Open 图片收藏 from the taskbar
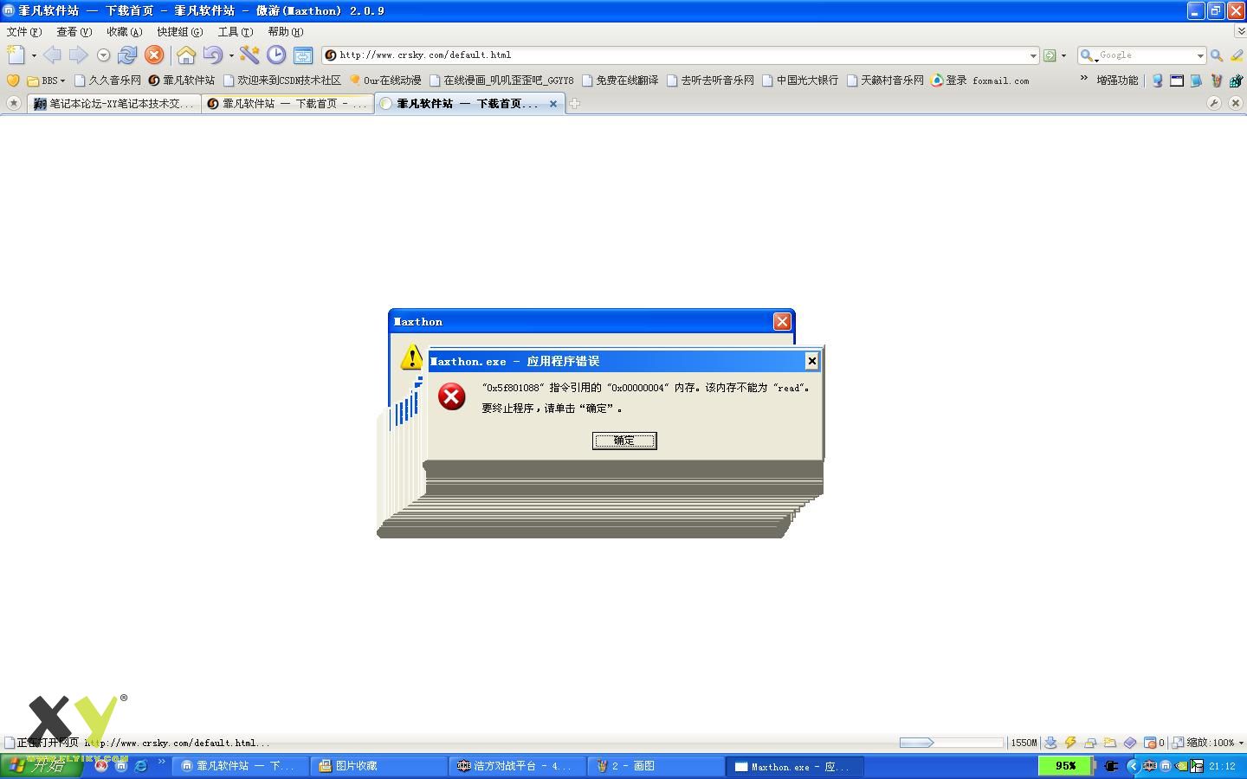The height and width of the screenshot is (779, 1247). point(378,766)
